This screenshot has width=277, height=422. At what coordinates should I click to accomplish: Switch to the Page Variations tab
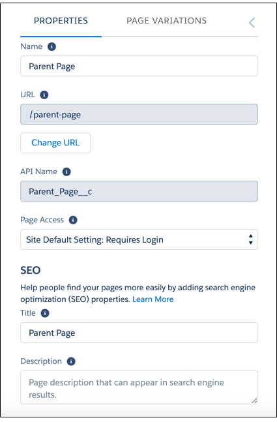166,21
